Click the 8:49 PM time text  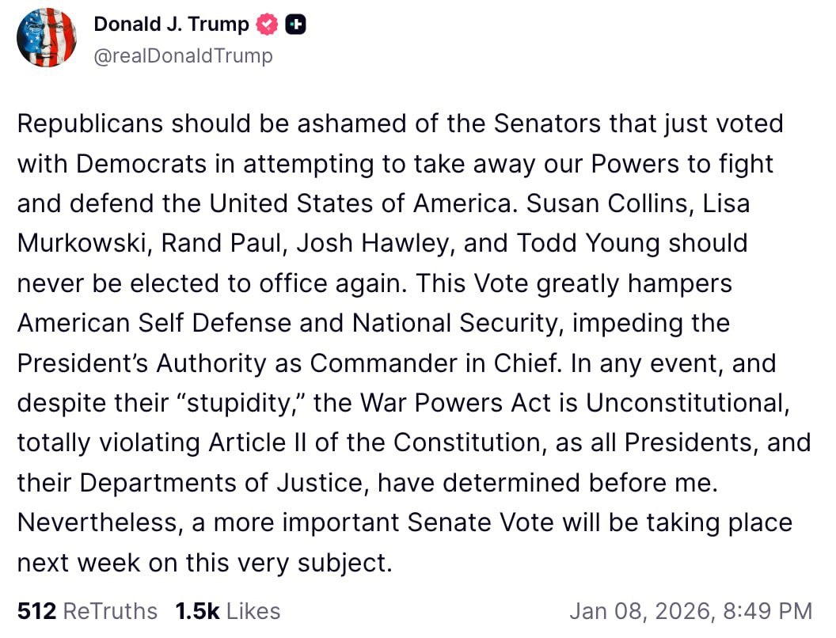click(x=768, y=611)
